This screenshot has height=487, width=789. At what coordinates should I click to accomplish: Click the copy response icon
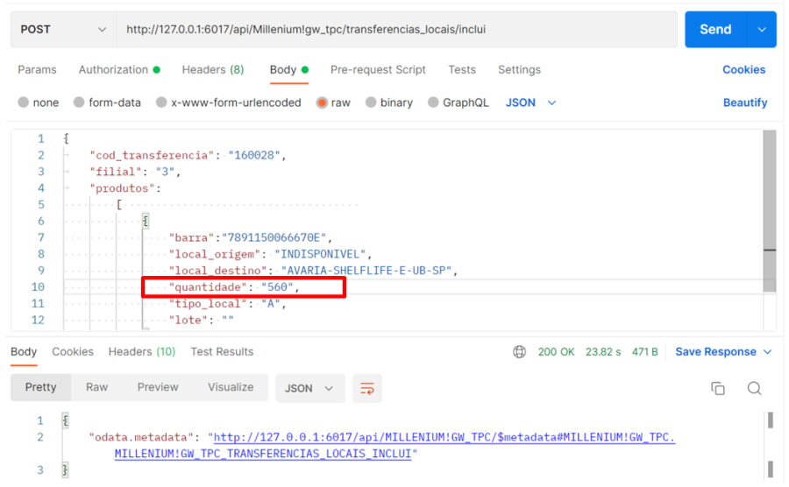718,388
